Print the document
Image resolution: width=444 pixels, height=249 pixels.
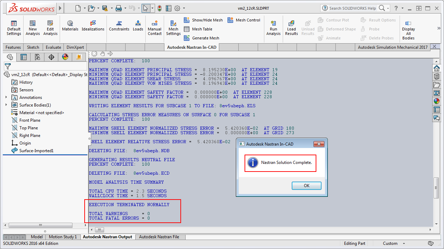[x=118, y=8]
